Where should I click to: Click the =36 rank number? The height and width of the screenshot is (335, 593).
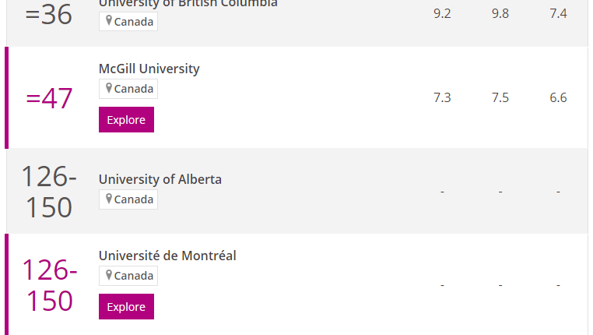(48, 15)
